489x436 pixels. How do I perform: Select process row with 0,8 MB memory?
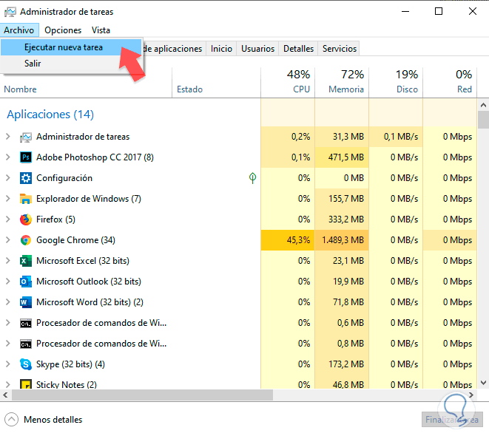[238, 344]
